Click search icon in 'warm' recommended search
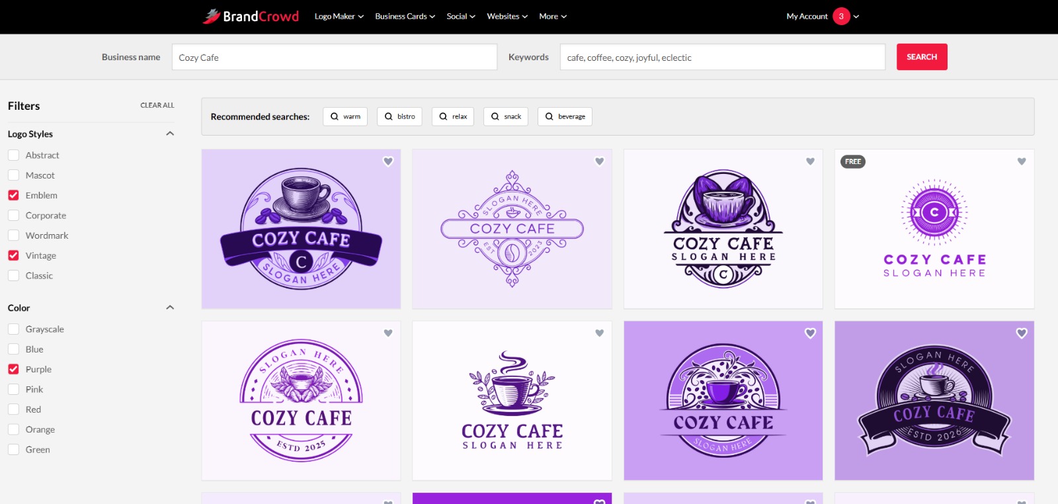The image size is (1058, 504). (335, 116)
